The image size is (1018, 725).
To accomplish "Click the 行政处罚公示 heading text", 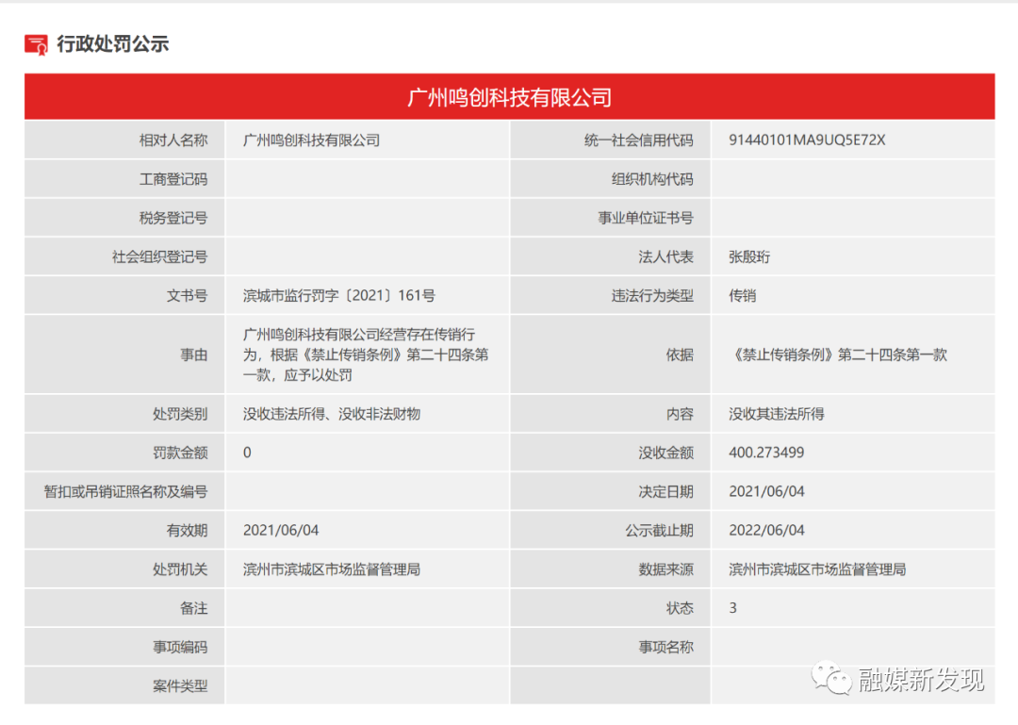I will coord(112,44).
